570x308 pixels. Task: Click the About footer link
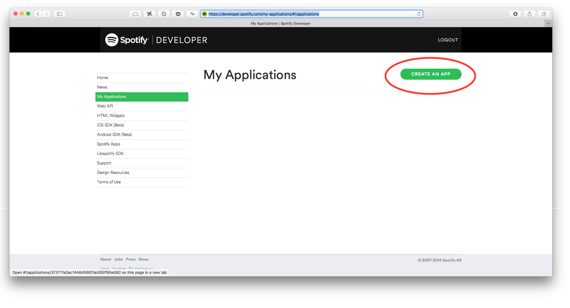point(106,259)
